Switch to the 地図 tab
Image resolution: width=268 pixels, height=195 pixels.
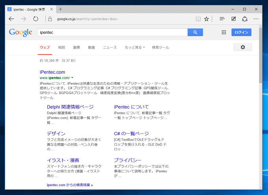[x=61, y=48]
